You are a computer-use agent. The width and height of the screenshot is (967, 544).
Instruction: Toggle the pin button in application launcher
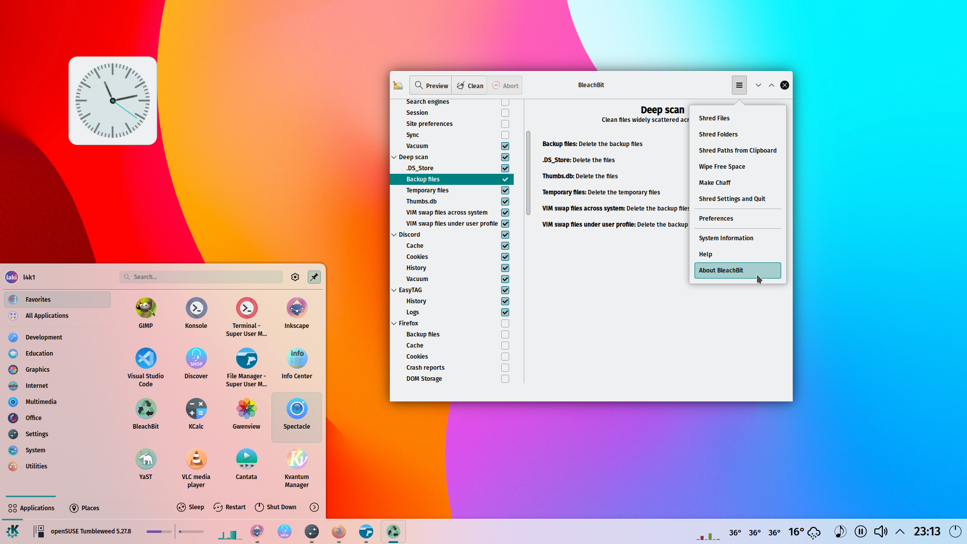314,277
